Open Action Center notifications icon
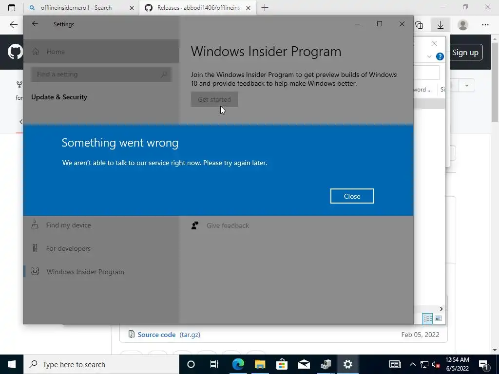499x374 pixels. pyautogui.click(x=484, y=364)
